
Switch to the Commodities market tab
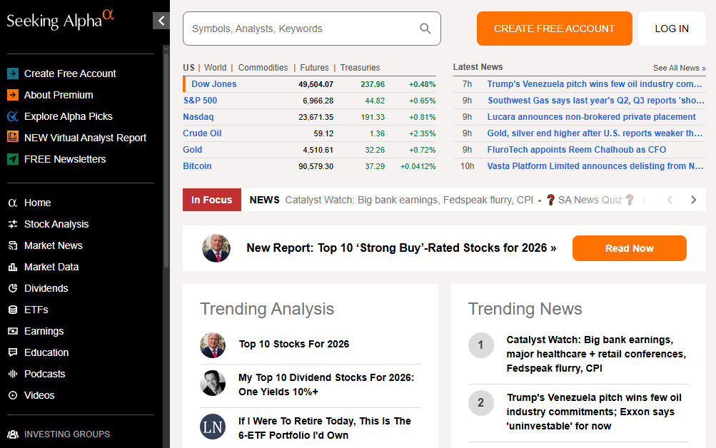pyautogui.click(x=263, y=67)
